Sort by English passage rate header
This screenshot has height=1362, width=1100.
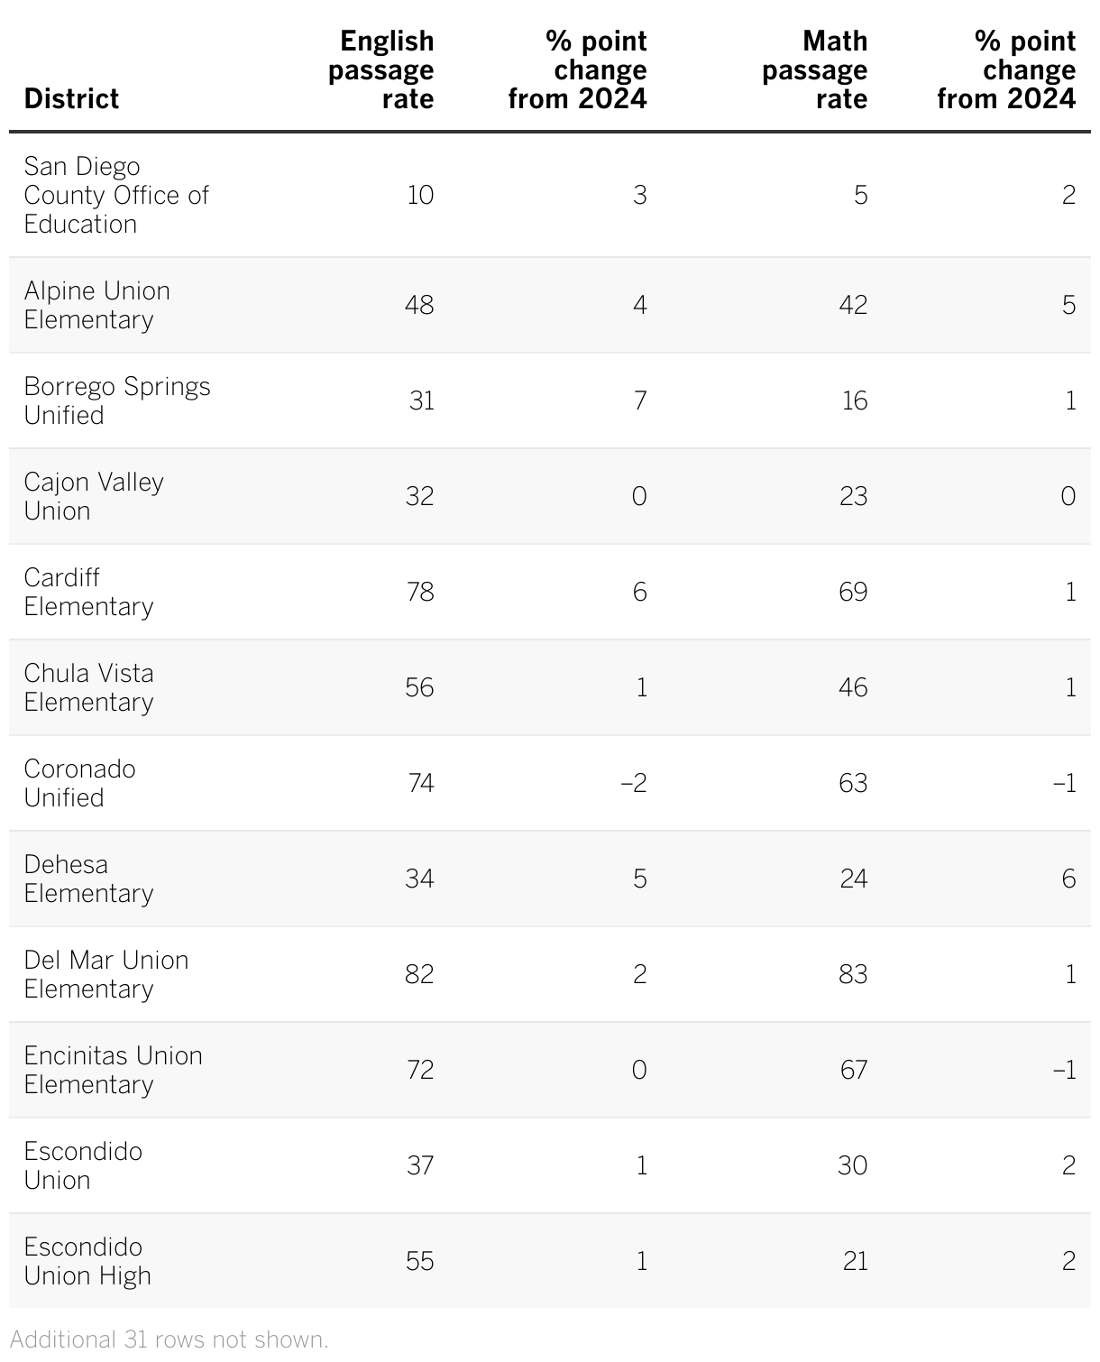(381, 69)
